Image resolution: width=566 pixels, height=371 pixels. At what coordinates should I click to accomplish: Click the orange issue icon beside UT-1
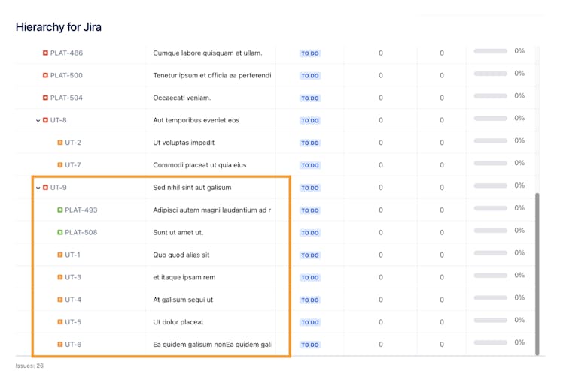(x=60, y=255)
